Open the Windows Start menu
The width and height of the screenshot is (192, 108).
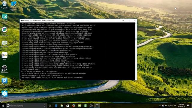3,106
